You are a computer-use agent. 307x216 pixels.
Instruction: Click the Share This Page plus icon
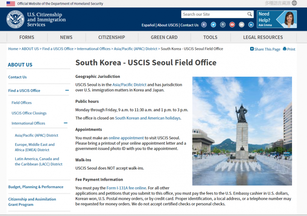tap(252, 49)
